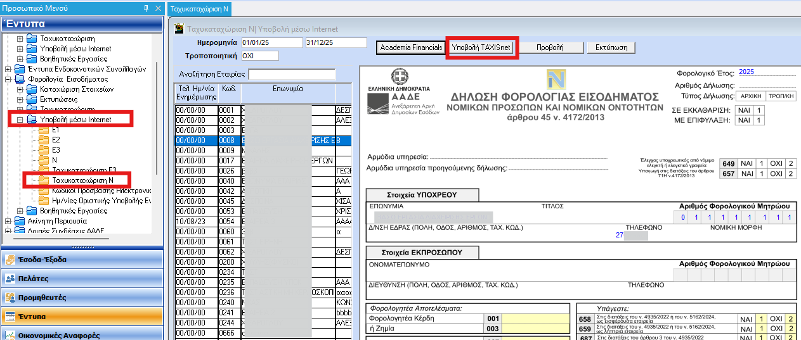Open Ταχυκαταχώριση Ν in the tree
Viewport: 801px width, 340px height.
(82, 180)
